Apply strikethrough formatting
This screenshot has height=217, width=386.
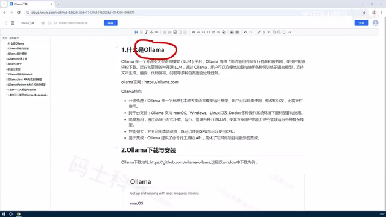point(151,32)
